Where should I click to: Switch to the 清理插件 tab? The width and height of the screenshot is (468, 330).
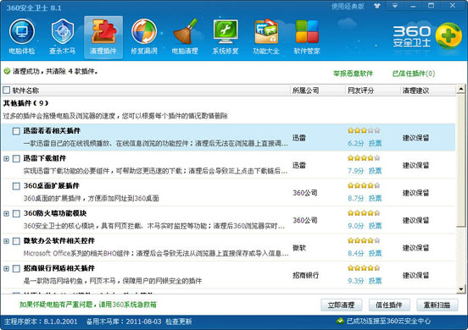[103, 36]
